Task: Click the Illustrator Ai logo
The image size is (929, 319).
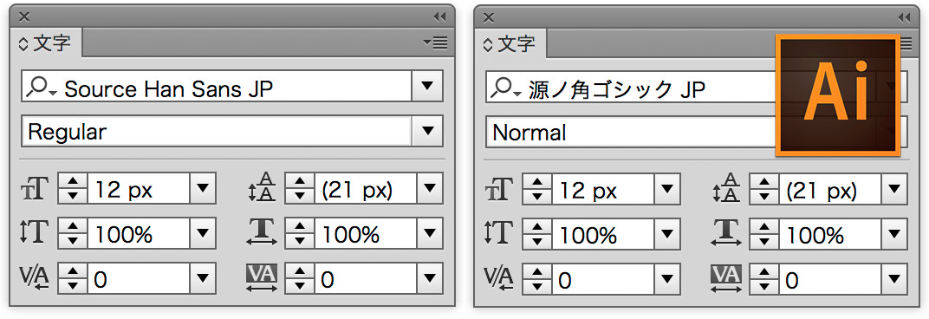Action: tap(838, 96)
